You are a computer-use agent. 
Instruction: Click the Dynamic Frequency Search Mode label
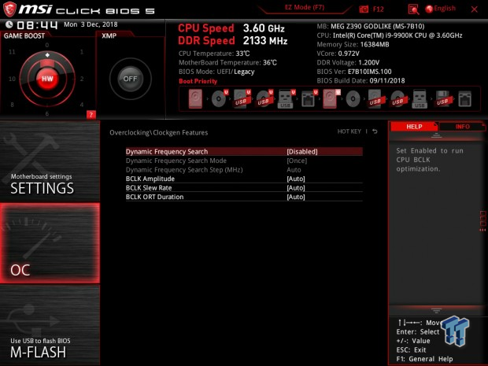point(176,161)
